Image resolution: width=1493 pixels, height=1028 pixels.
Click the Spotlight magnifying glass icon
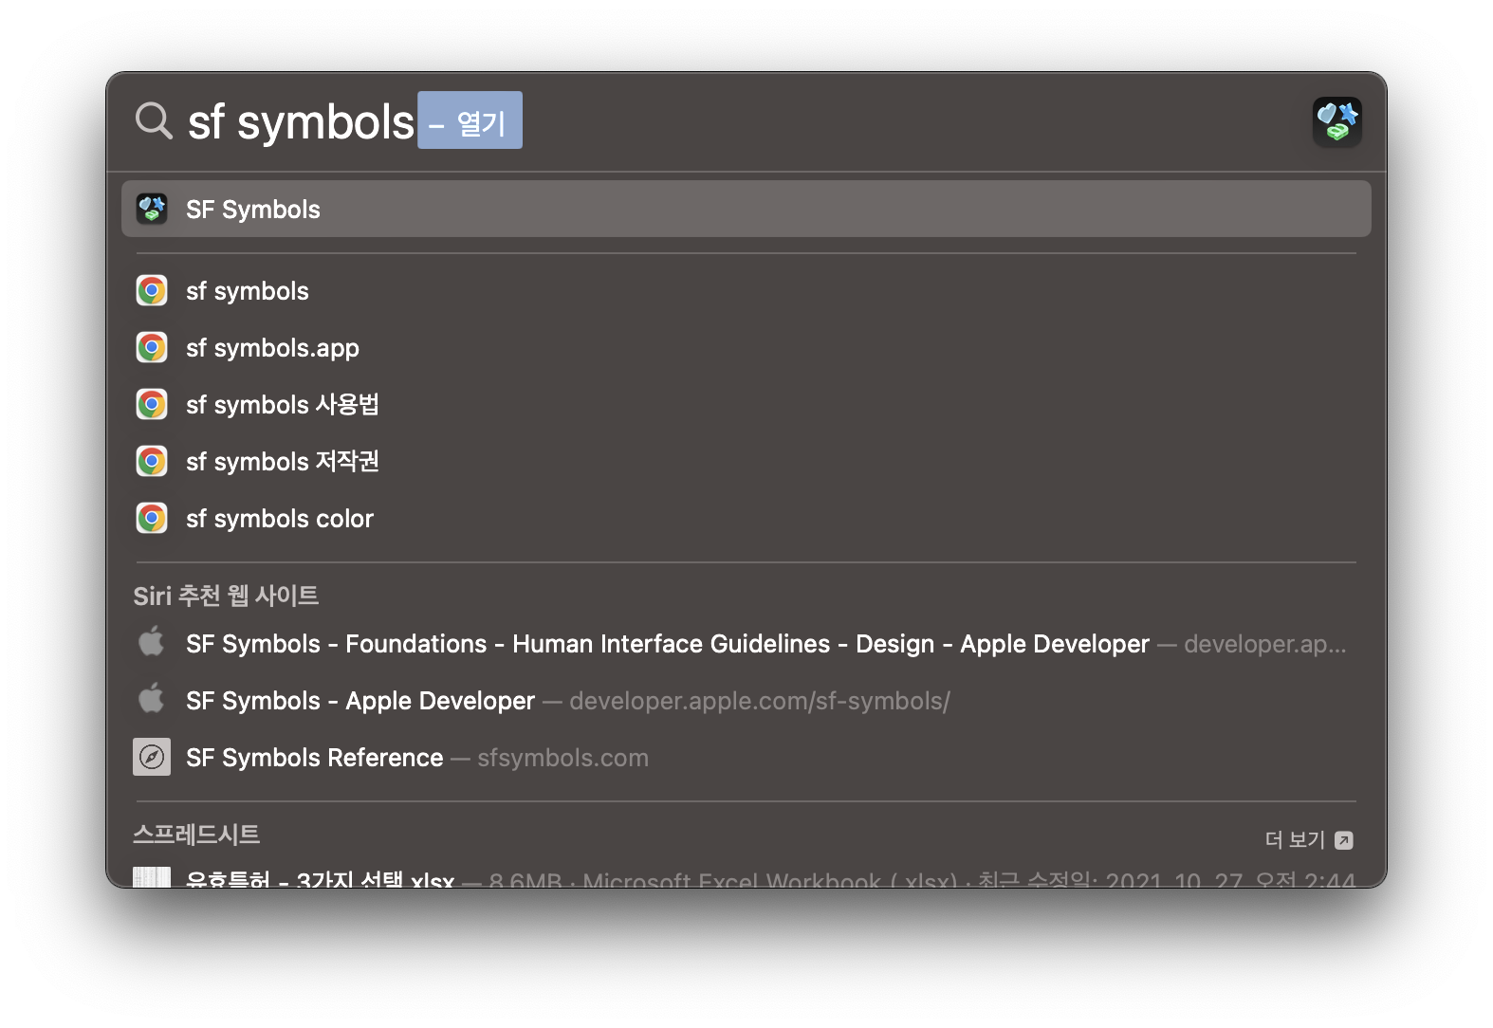pos(153,121)
